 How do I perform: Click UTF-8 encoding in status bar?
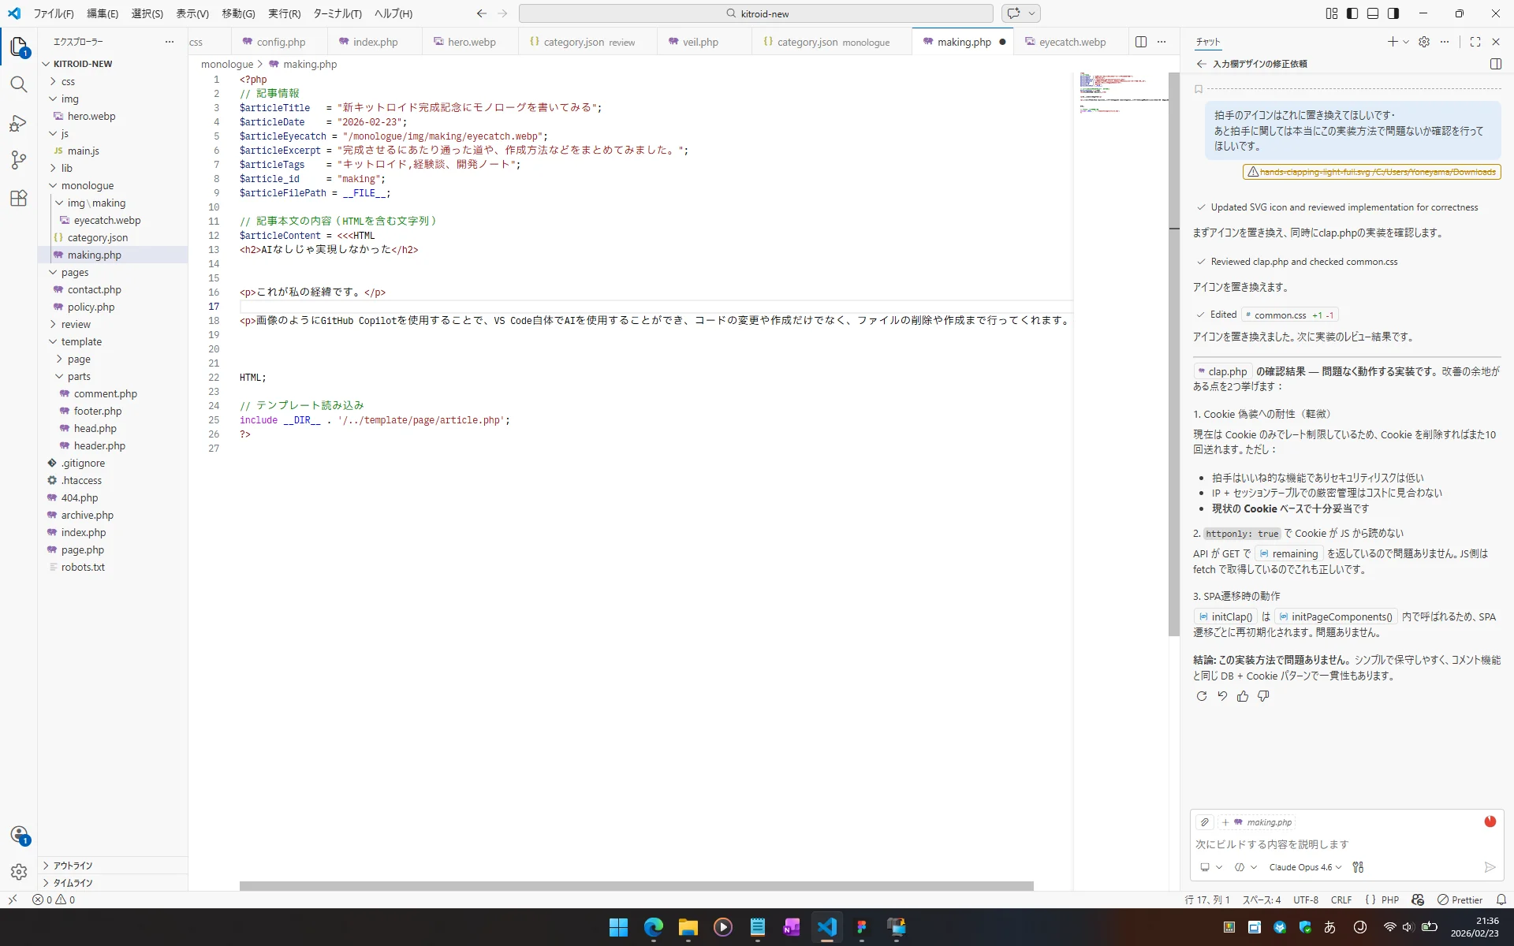point(1307,899)
